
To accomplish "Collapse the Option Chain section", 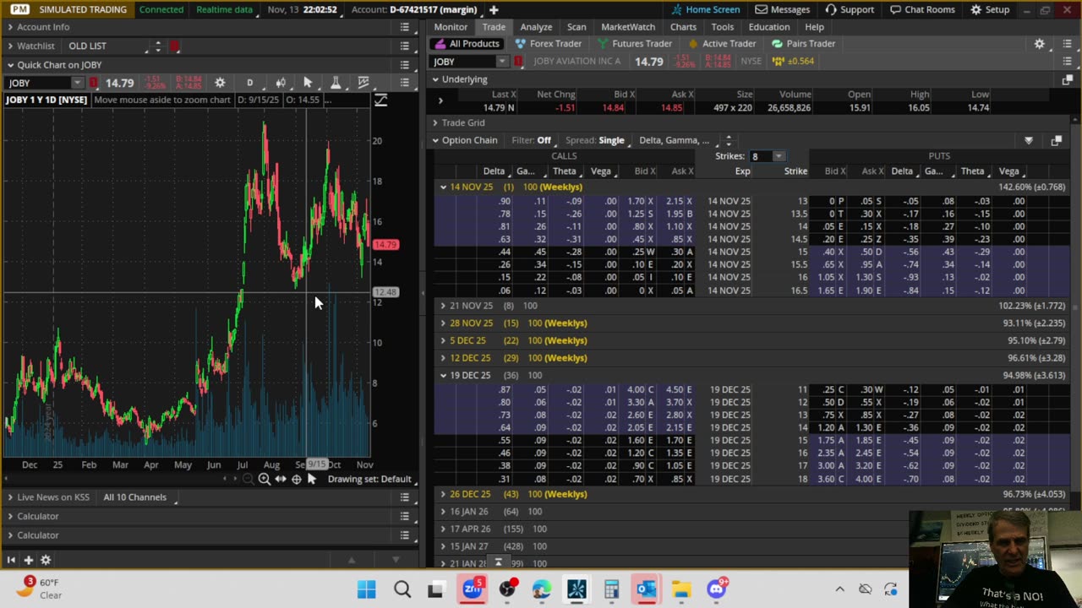I will [x=435, y=140].
